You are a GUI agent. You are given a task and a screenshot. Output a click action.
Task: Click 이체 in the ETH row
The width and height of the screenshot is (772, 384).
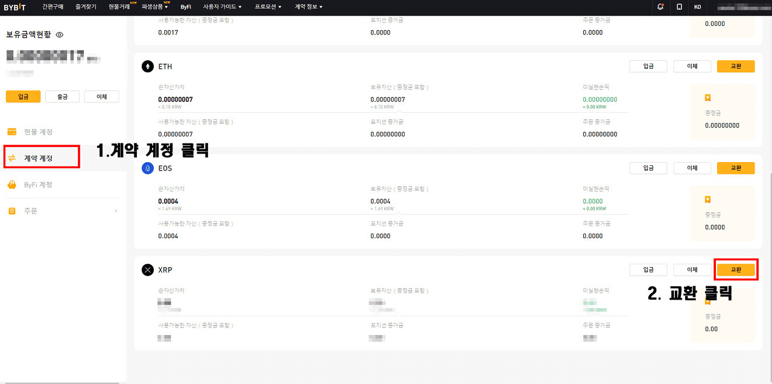[692, 66]
